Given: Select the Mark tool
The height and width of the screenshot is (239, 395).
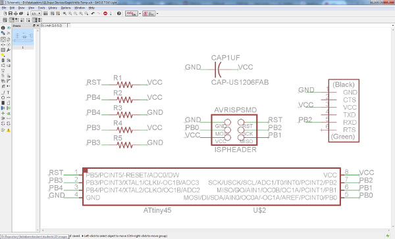Looking at the screenshot, I should [x=9, y=33].
